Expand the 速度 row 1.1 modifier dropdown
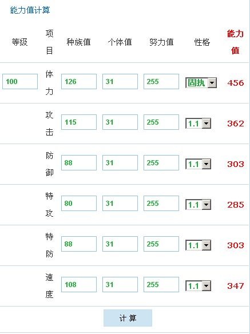This screenshot has height=334, width=250. pos(198,286)
